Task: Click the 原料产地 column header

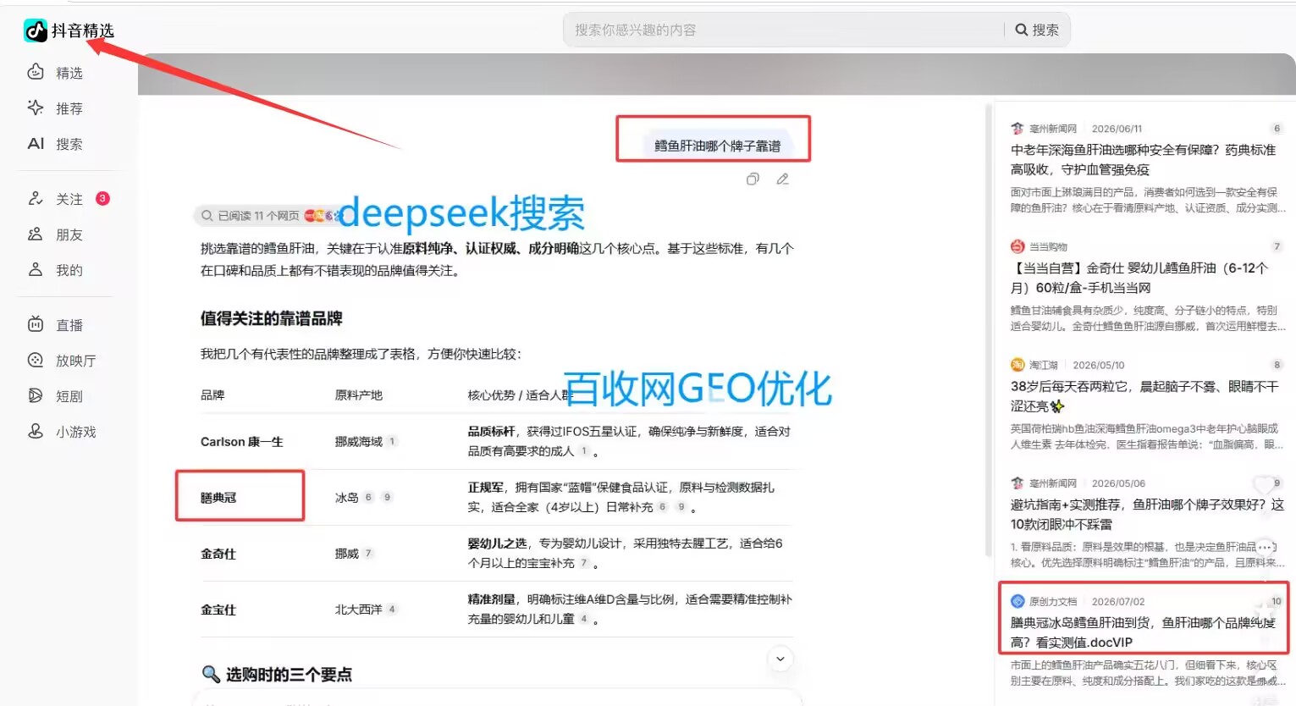Action: click(x=359, y=395)
